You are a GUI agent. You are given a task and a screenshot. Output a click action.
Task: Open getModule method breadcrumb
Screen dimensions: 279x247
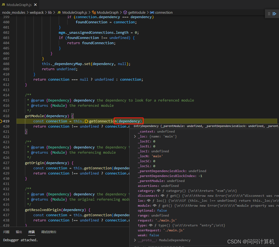(137, 12)
